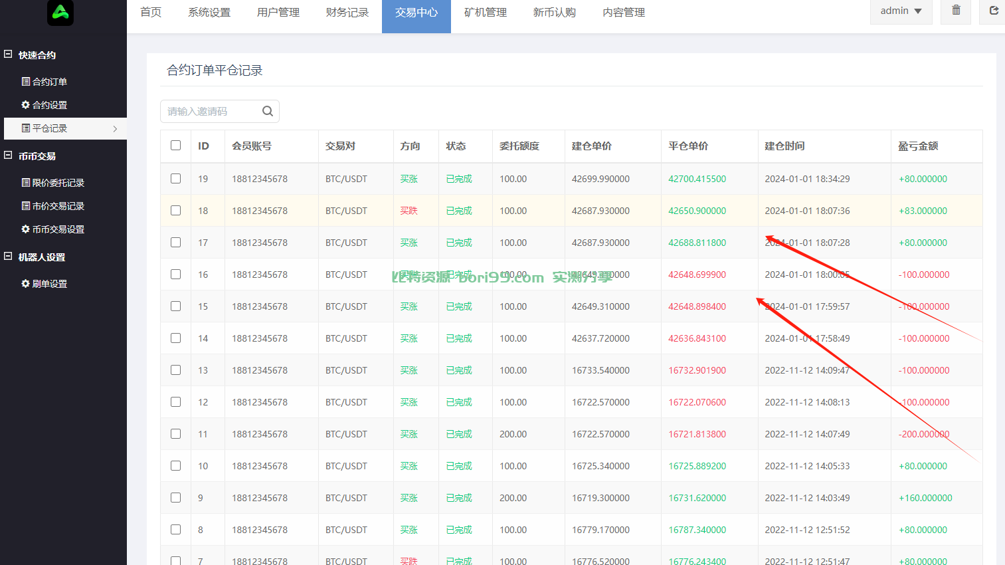Check the checkbox for row ID 16
This screenshot has height=565, width=1005.
[x=176, y=275]
